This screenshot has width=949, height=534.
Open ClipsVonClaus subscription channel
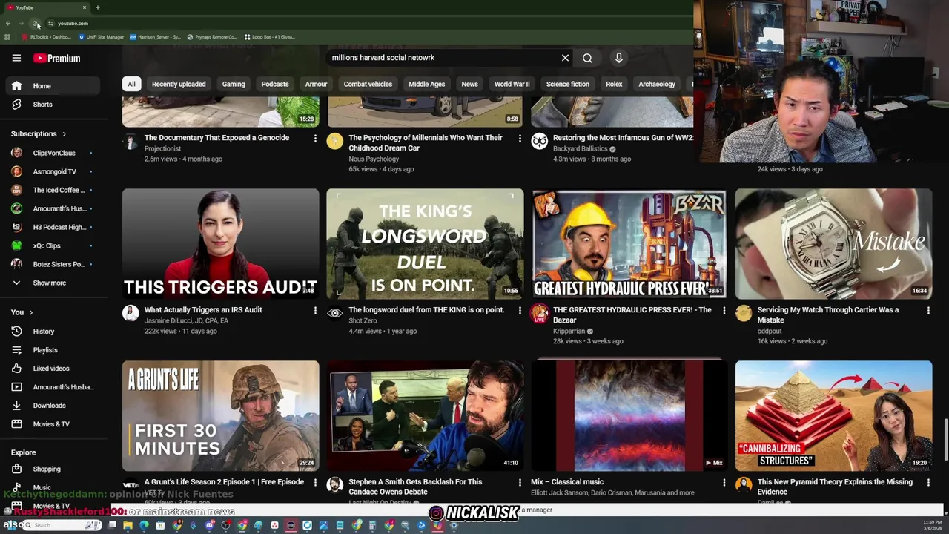[52, 153]
